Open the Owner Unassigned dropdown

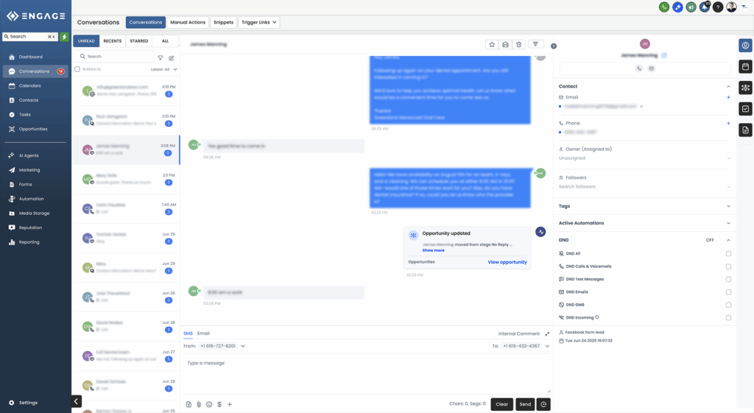(645, 158)
